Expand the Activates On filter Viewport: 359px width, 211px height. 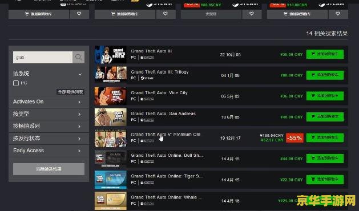(49, 102)
